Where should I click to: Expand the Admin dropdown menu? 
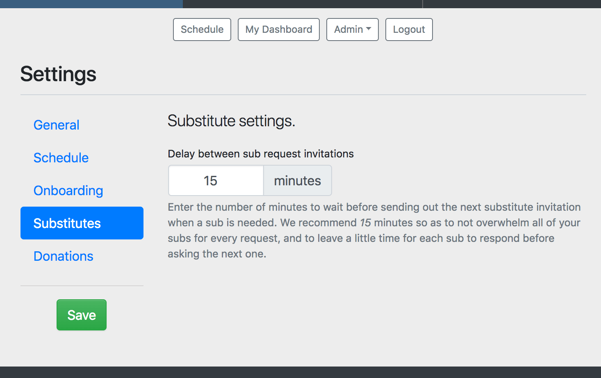[x=348, y=30]
